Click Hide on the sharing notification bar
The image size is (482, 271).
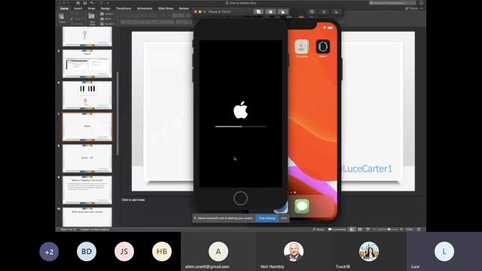pos(284,218)
